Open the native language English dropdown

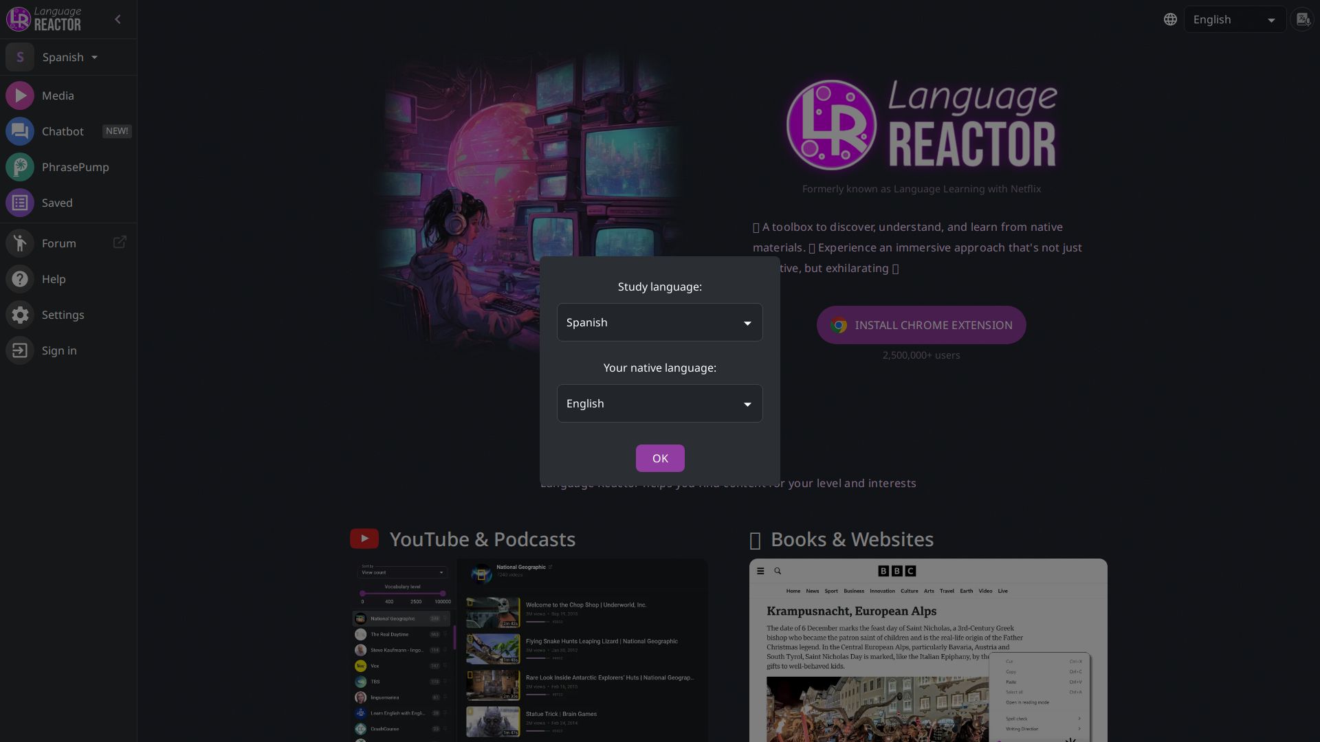click(659, 403)
